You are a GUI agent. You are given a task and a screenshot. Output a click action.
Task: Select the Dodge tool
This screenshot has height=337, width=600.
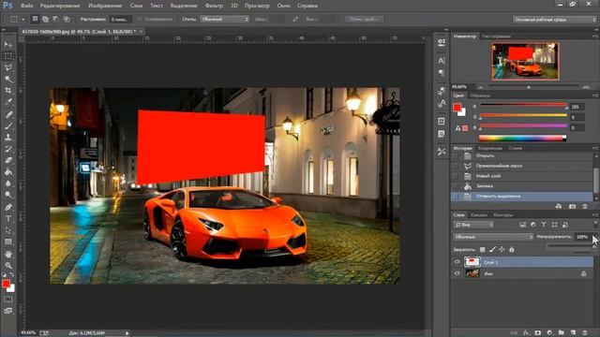coord(8,195)
